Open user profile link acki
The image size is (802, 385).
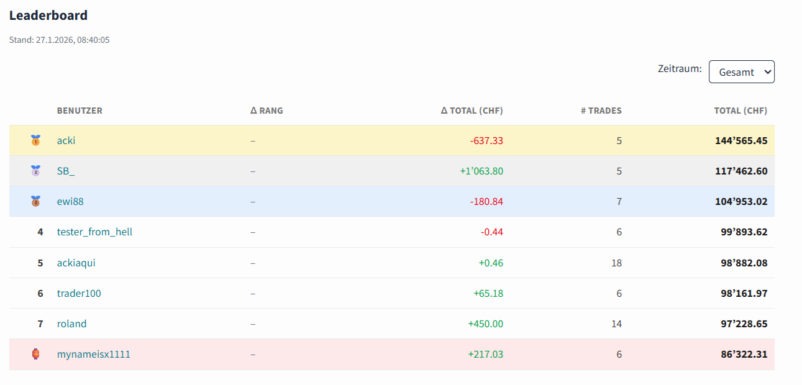point(66,140)
